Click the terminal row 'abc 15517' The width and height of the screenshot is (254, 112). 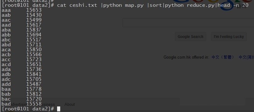point(22,40)
